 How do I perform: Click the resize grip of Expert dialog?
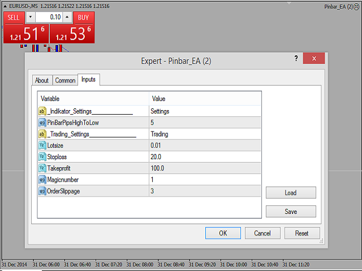click(321, 241)
